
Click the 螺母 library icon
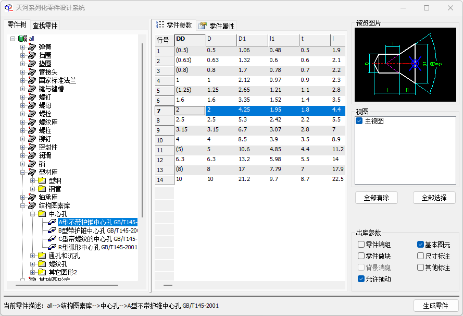[32, 105]
